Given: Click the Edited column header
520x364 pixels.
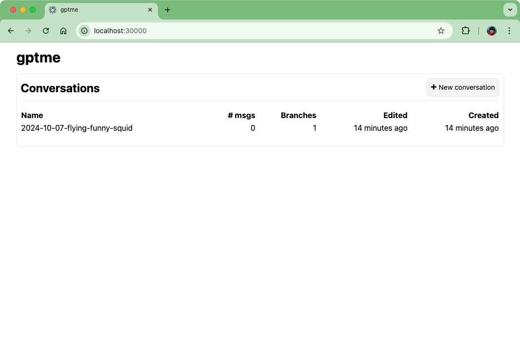Looking at the screenshot, I should pos(395,115).
